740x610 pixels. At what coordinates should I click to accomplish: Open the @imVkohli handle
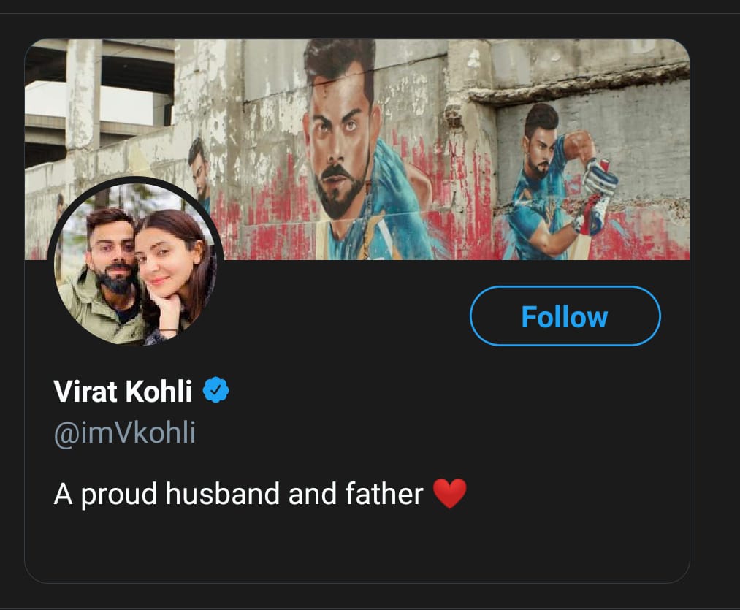pos(125,432)
